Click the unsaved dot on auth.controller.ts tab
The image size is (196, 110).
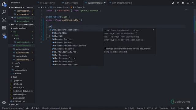(x=105, y=3)
